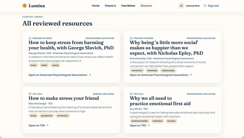Sign out of the account
244x138 pixels.
point(211,6)
